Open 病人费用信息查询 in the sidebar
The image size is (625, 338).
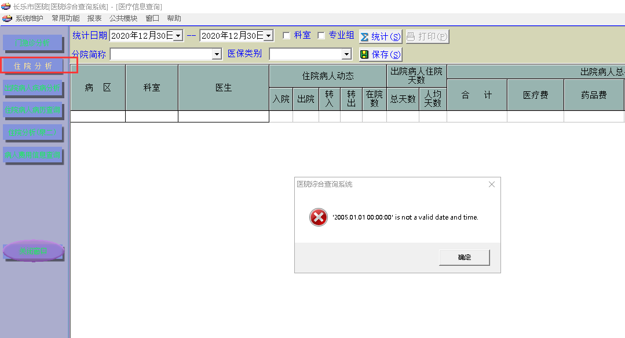coord(32,155)
